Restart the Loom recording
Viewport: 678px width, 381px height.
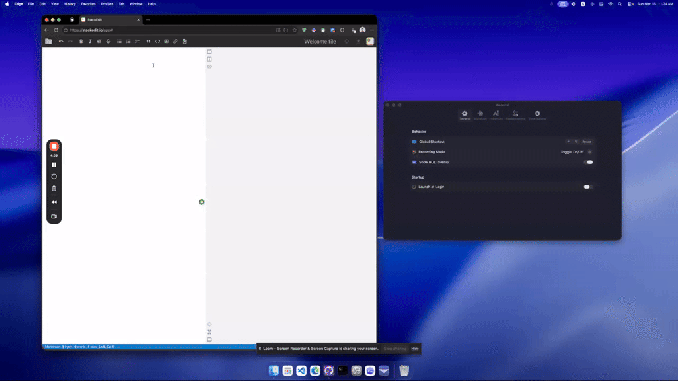tap(54, 176)
